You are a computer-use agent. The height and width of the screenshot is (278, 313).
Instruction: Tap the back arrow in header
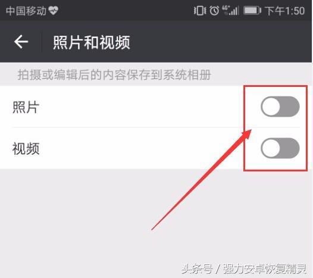tap(21, 42)
